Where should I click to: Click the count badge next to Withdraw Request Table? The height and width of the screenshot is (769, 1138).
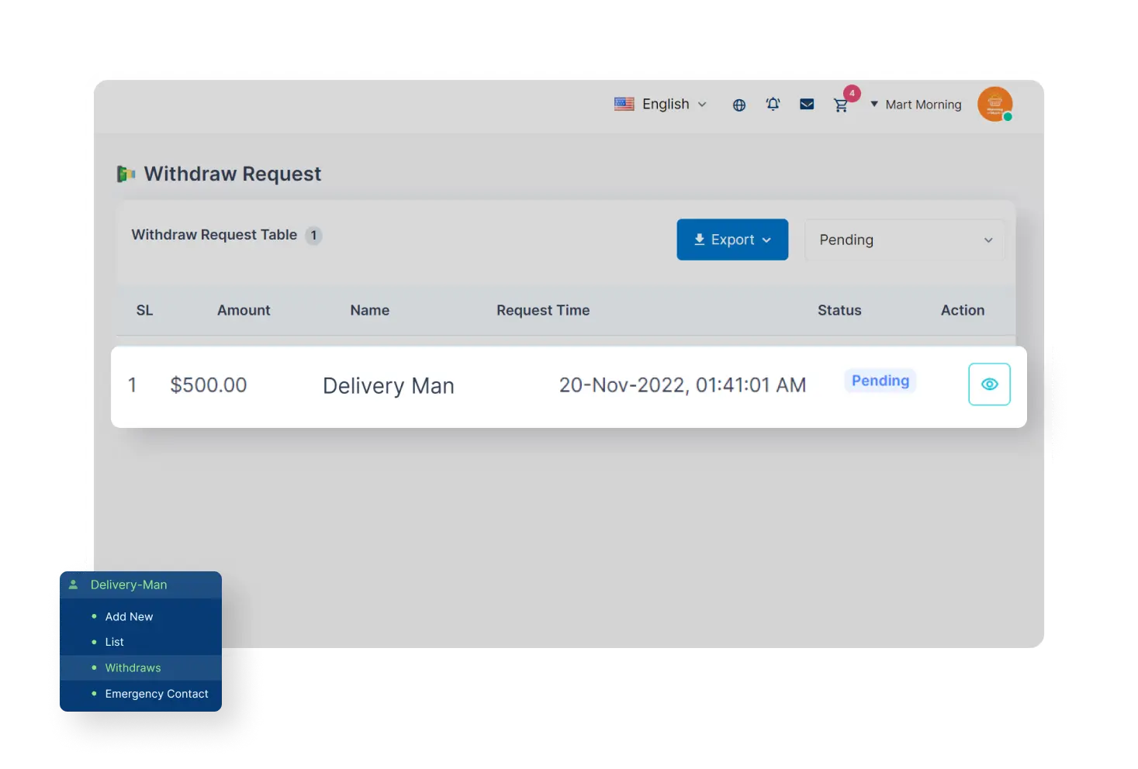[313, 235]
